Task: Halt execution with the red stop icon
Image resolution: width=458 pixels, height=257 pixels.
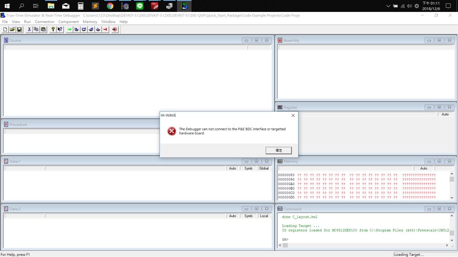Action: click(x=105, y=29)
